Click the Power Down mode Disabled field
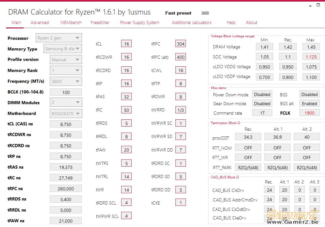The height and width of the screenshot is (227, 325). (x=262, y=94)
